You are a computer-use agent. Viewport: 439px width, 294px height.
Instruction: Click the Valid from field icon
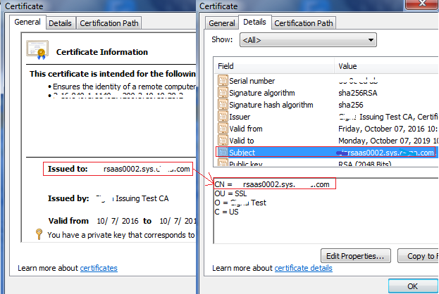click(223, 129)
